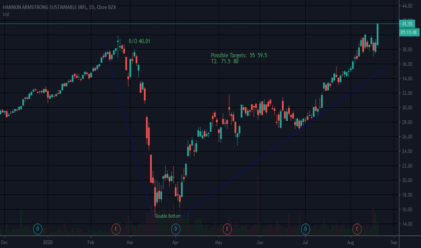Click the 28.00 price scale value
This screenshot has width=421, height=248.
[x=407, y=122]
